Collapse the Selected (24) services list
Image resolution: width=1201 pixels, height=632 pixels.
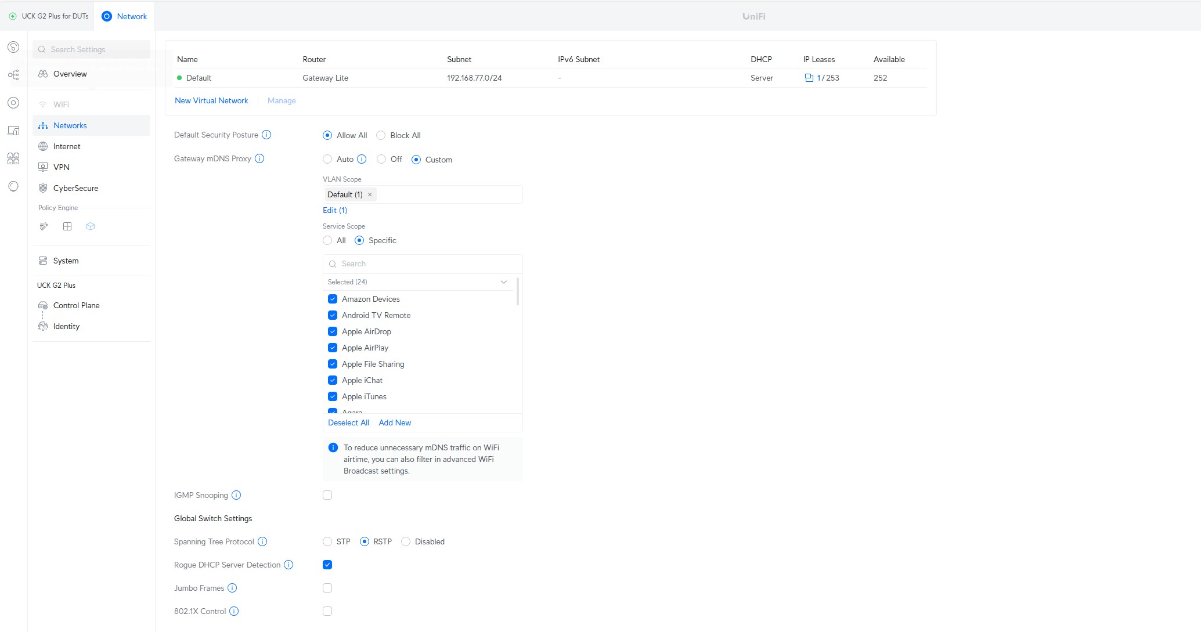pyautogui.click(x=503, y=282)
